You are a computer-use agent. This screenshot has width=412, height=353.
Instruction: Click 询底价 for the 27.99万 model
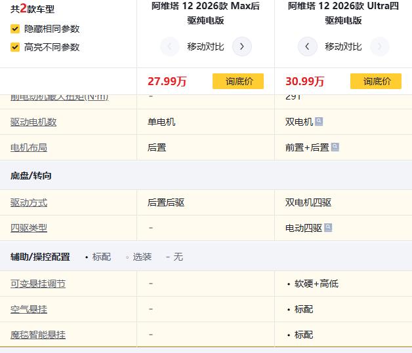(x=238, y=81)
